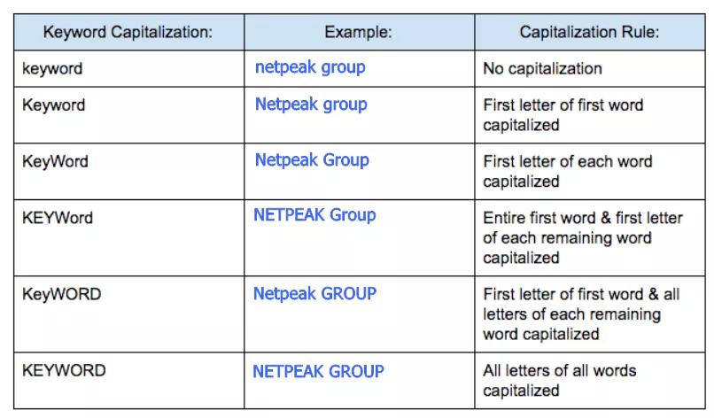Click 'All letters of all words capitalized' cell
Image resolution: width=714 pixels, height=418 pixels.
point(590,381)
